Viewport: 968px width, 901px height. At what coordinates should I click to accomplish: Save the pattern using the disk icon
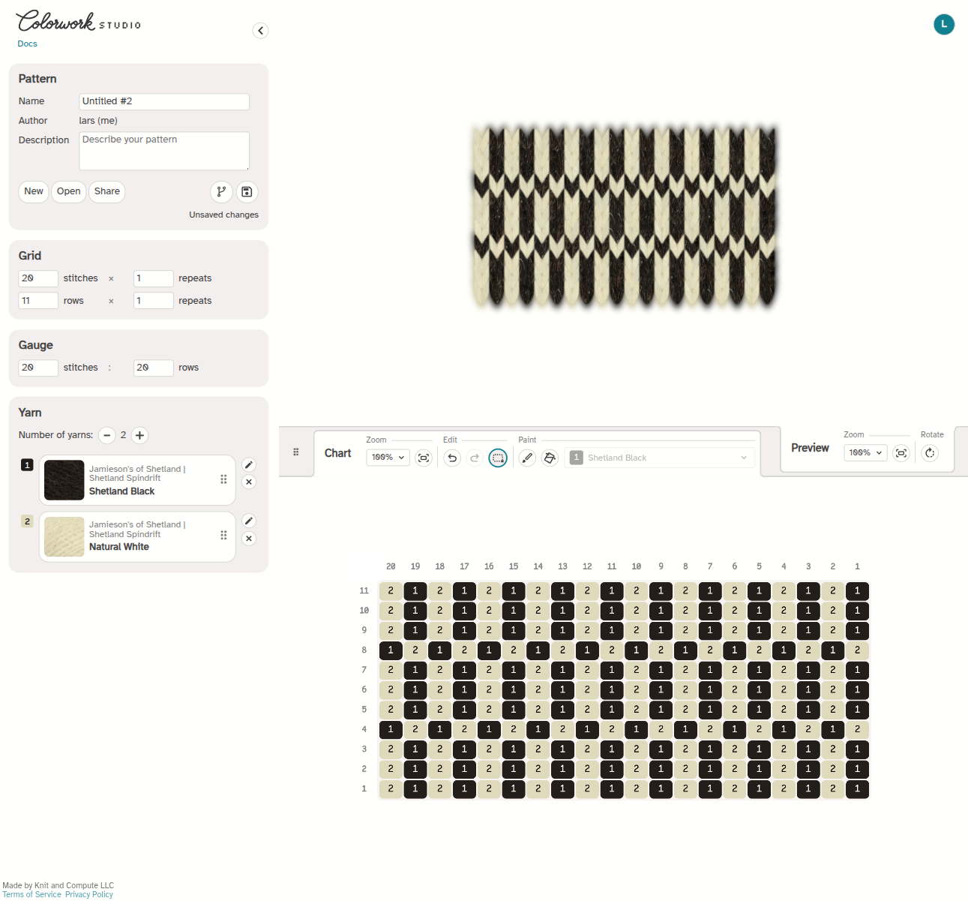[x=247, y=192]
